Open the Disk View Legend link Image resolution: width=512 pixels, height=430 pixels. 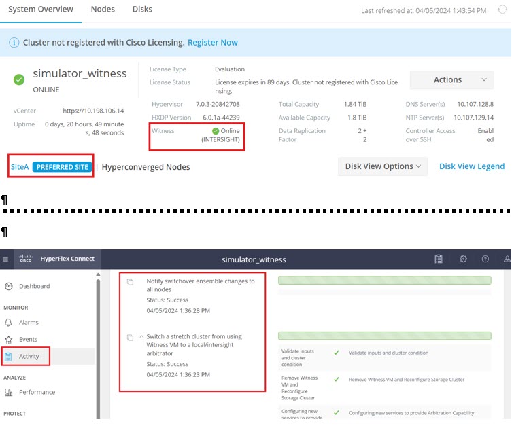[x=472, y=166]
